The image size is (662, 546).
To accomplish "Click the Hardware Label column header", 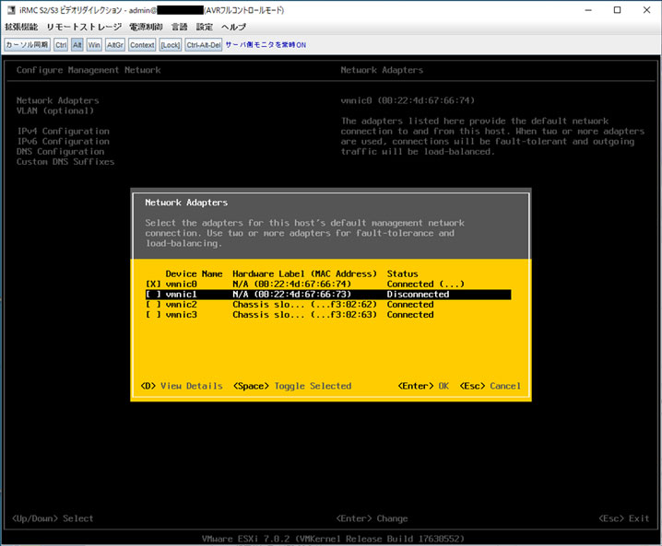I will 304,273.
